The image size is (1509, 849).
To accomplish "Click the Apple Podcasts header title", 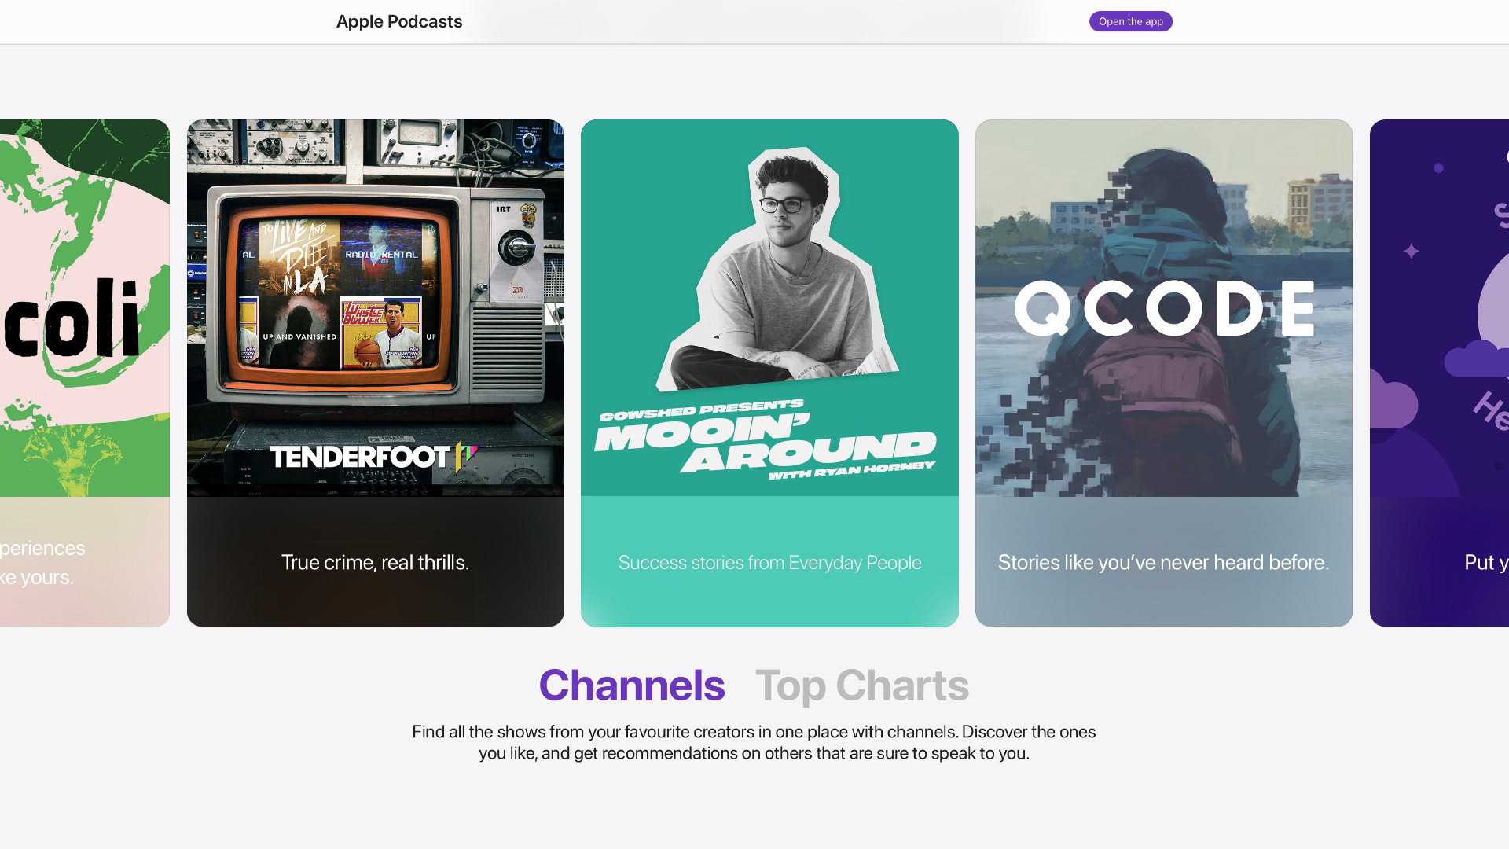I will point(399,21).
